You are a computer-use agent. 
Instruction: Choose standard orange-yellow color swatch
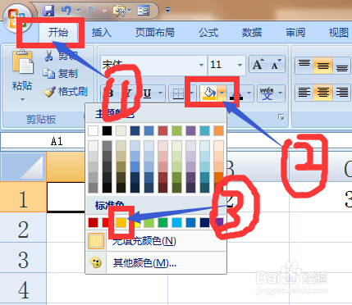(x=121, y=222)
